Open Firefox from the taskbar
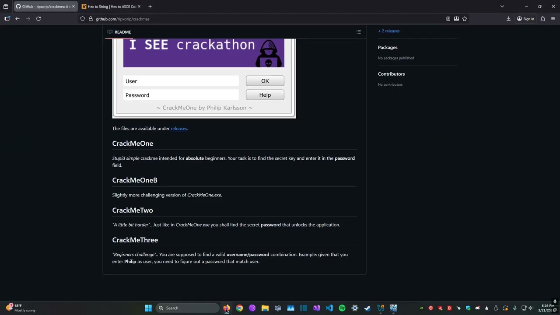 pos(227,308)
